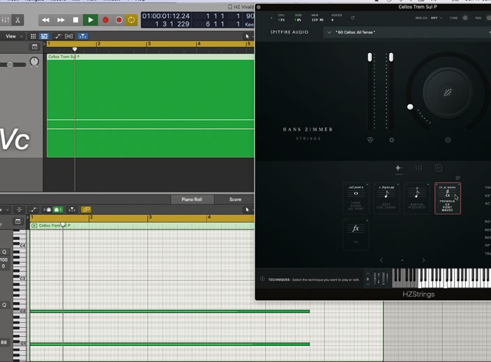Image resolution: width=491 pixels, height=362 pixels.
Task: Click bar 2 on the piano roll ruler
Action: tap(91, 217)
